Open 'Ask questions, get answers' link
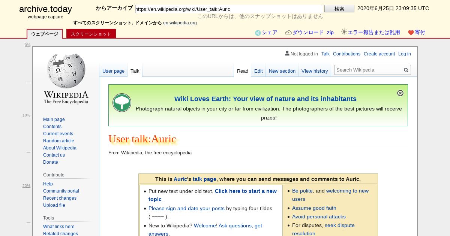The image size is (450, 236). coord(205,230)
